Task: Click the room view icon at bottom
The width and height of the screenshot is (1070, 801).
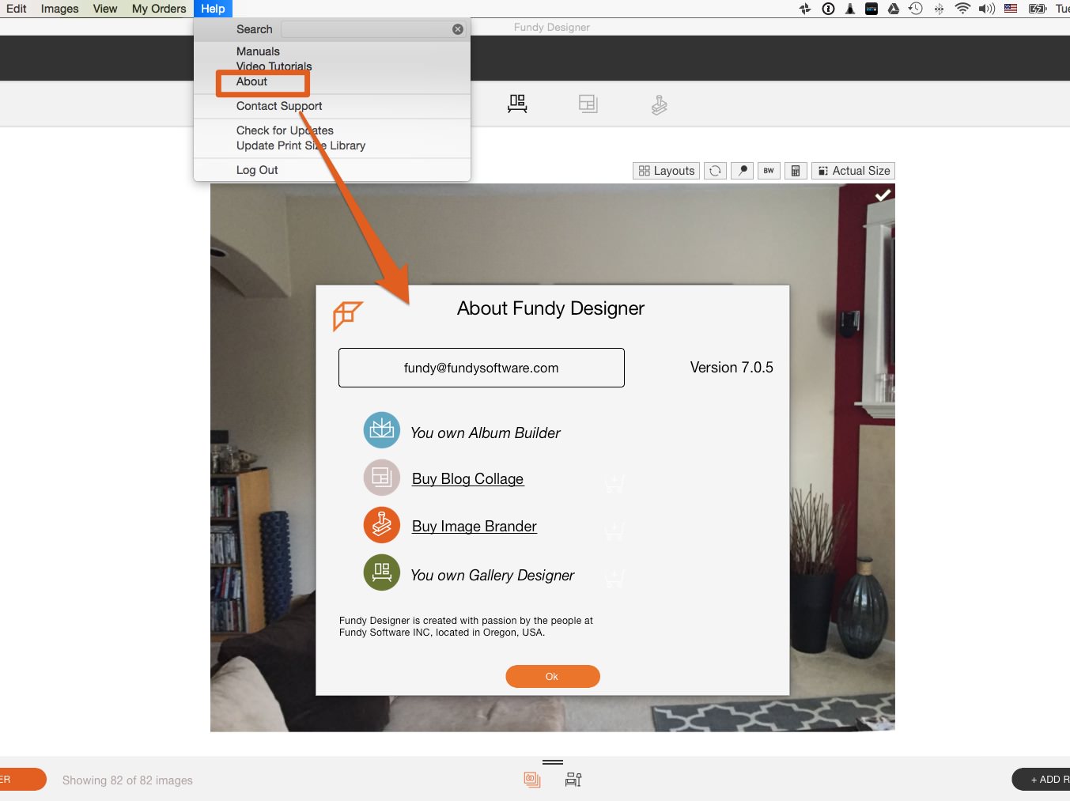Action: point(573,780)
